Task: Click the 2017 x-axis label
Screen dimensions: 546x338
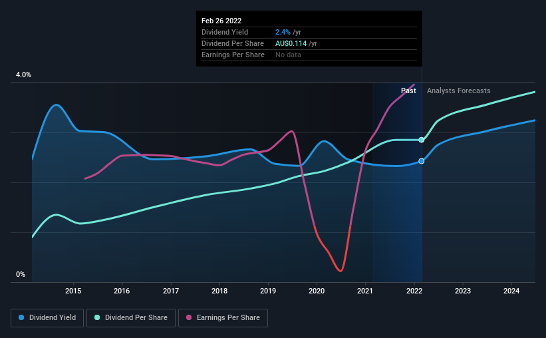Action: tap(171, 291)
